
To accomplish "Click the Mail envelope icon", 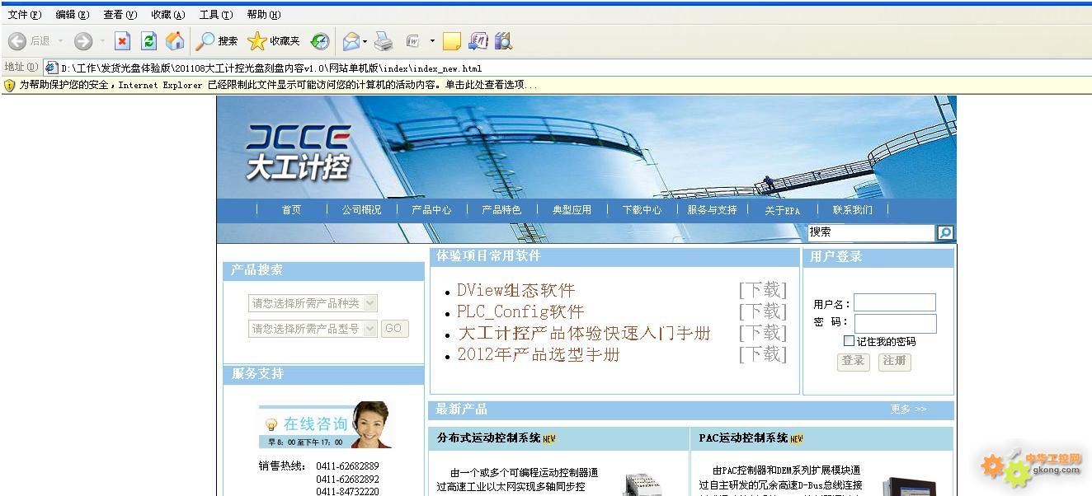I will [351, 41].
